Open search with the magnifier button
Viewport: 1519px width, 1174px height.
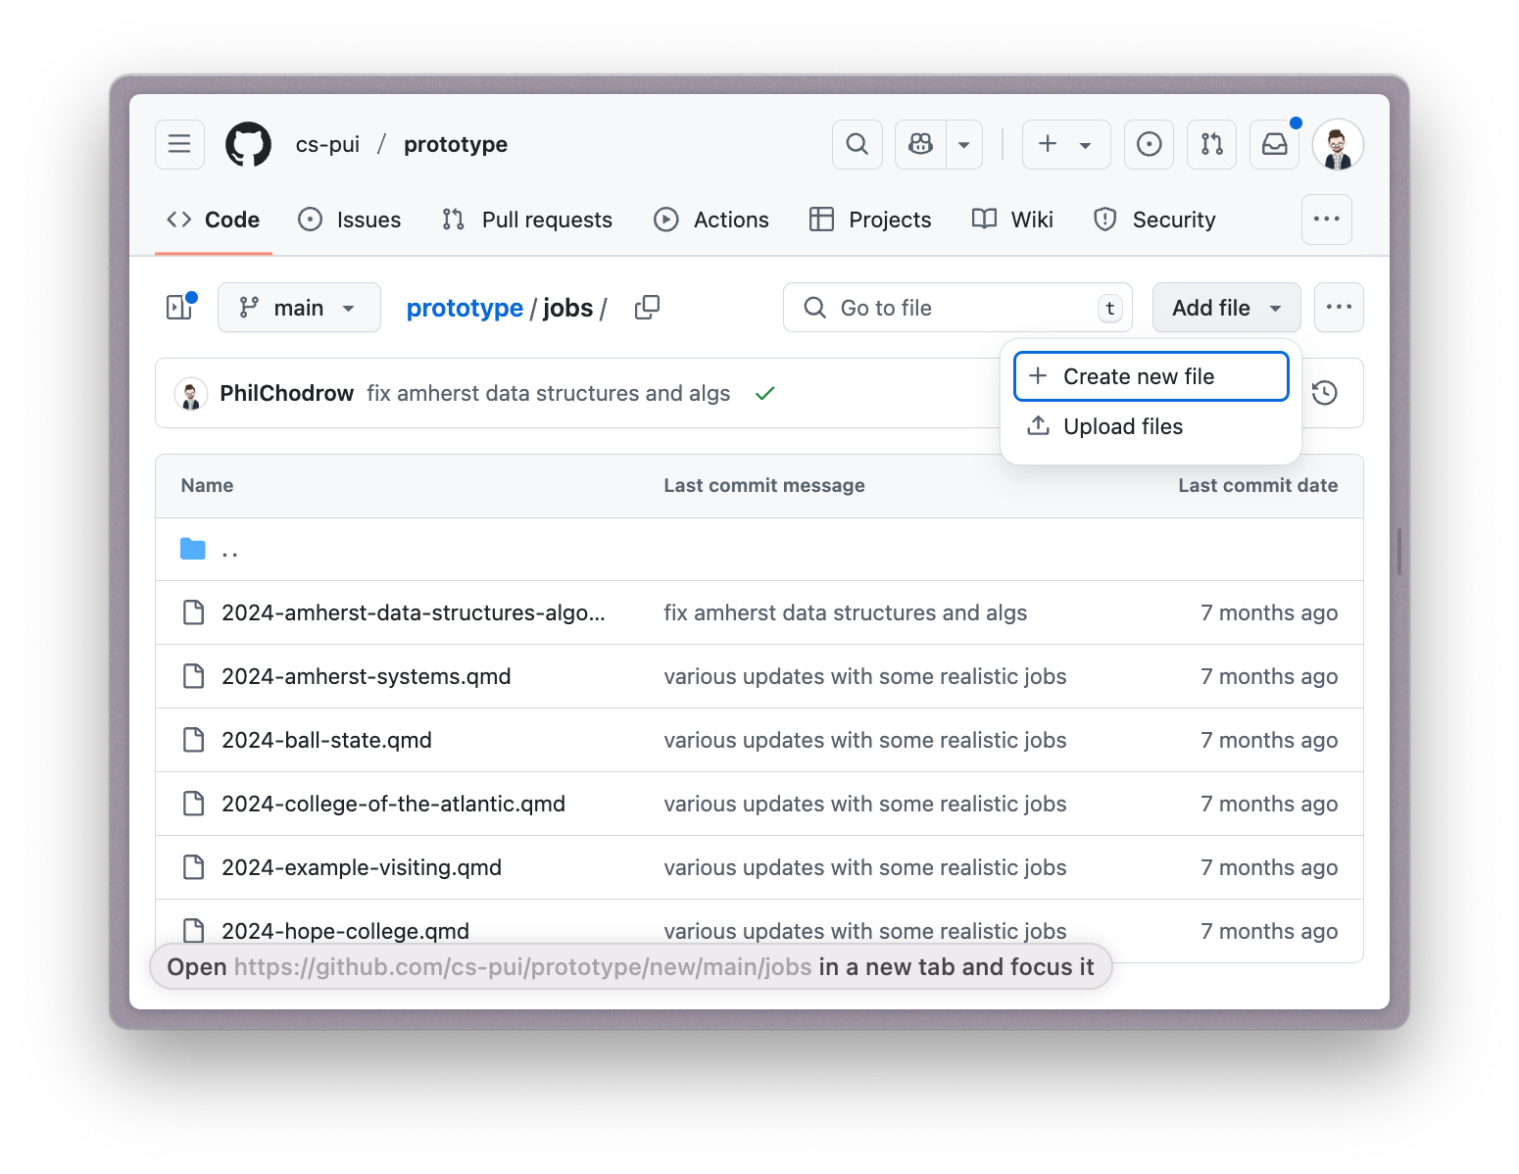pos(857,144)
